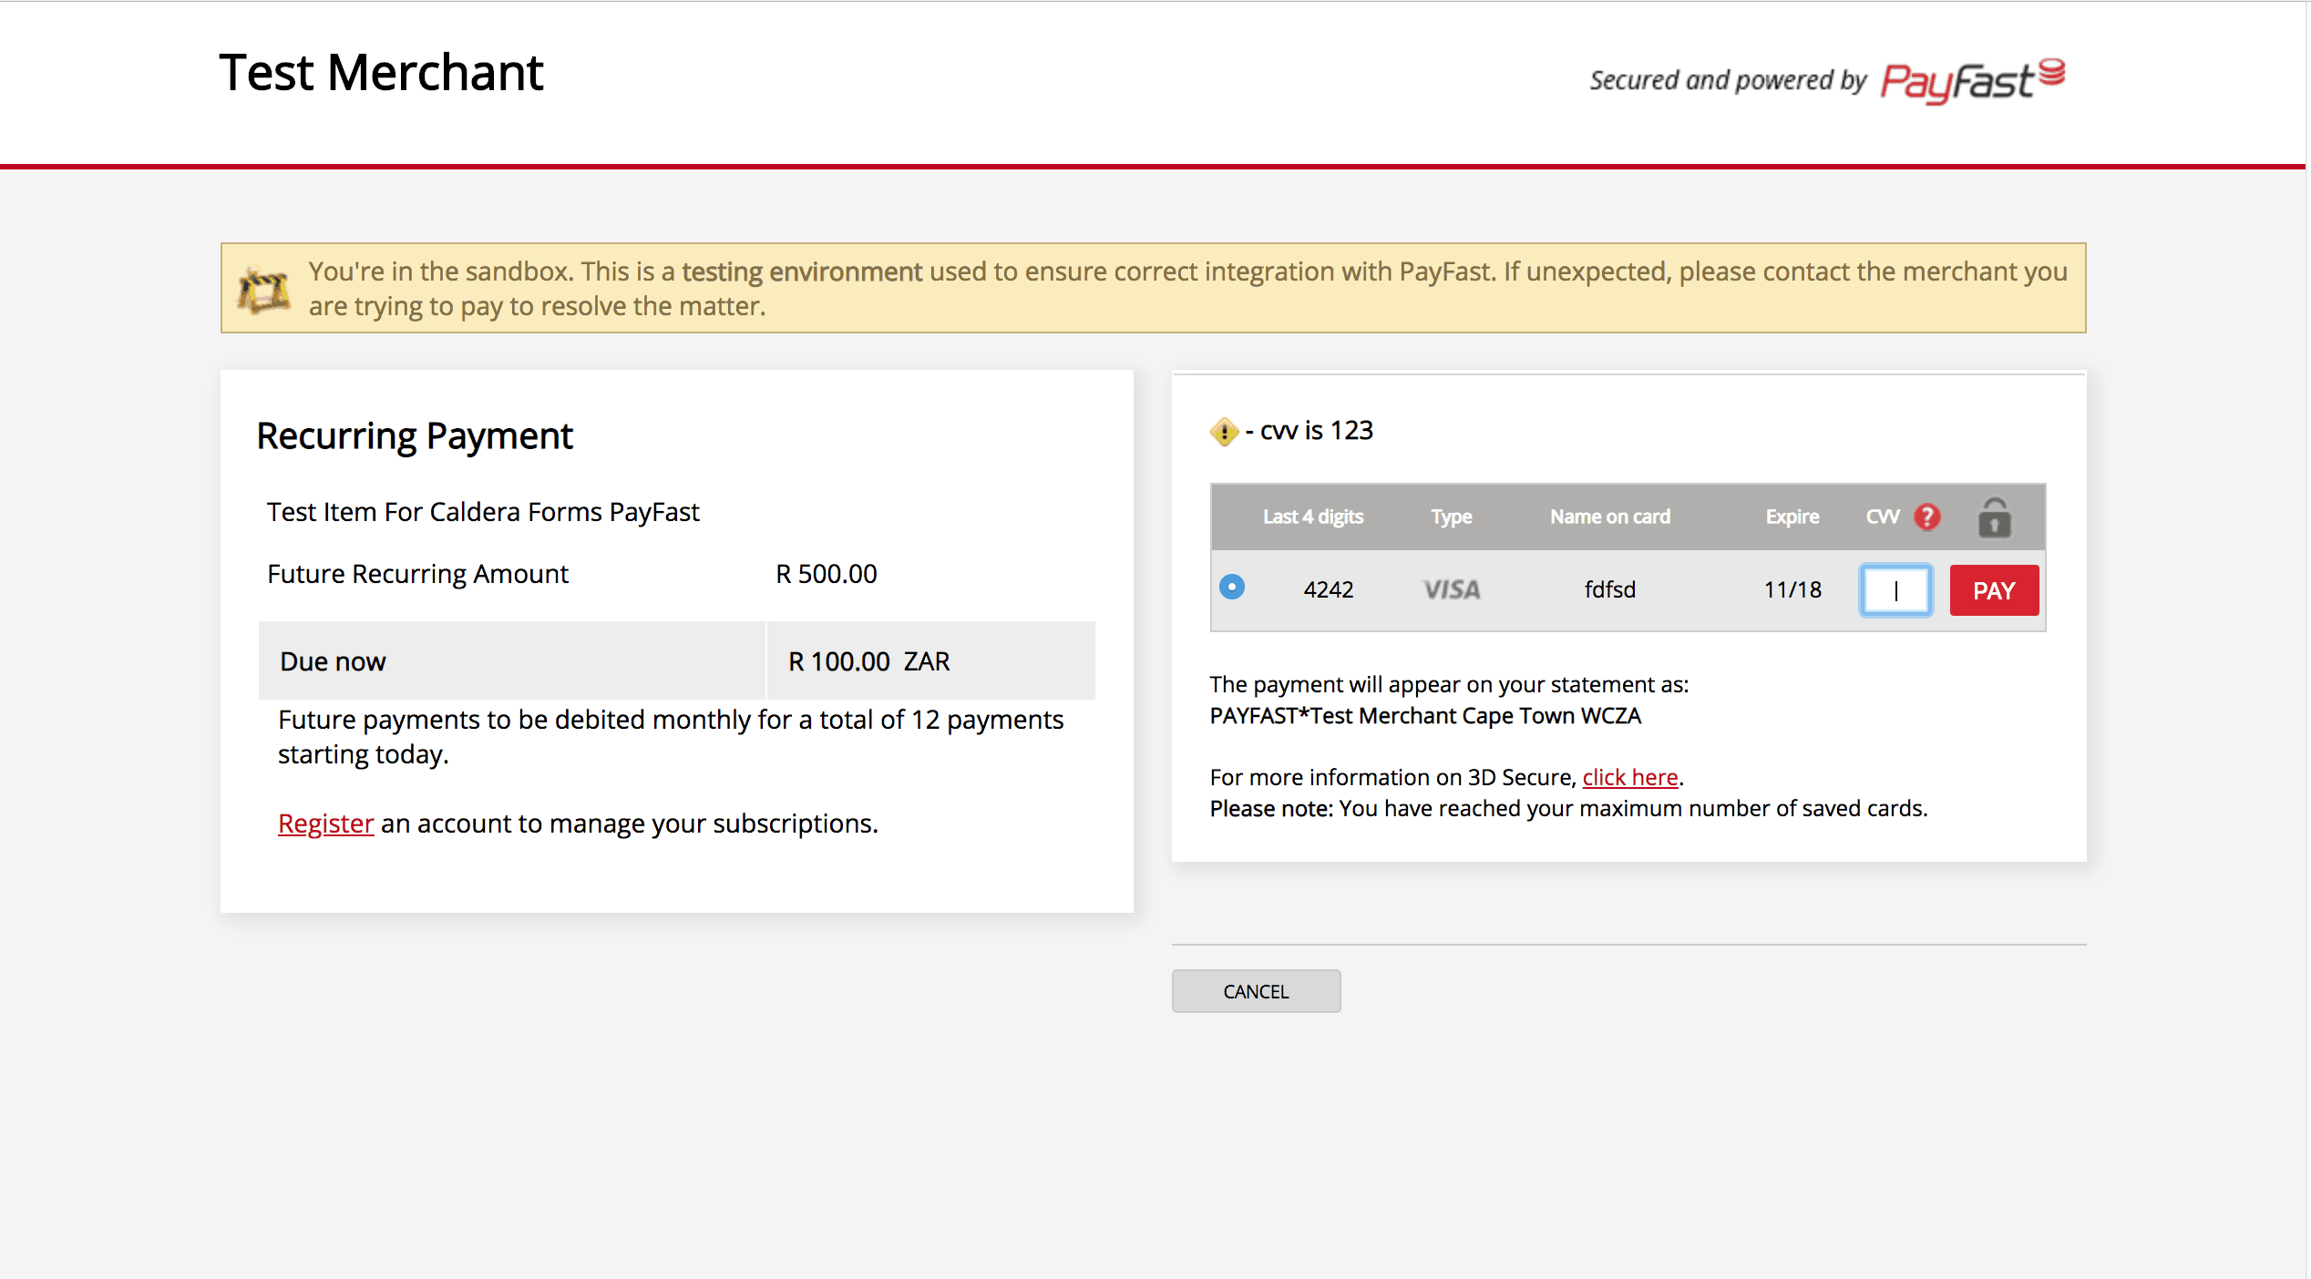Click the card name fdfsd
The height and width of the screenshot is (1279, 2311).
click(x=1610, y=589)
